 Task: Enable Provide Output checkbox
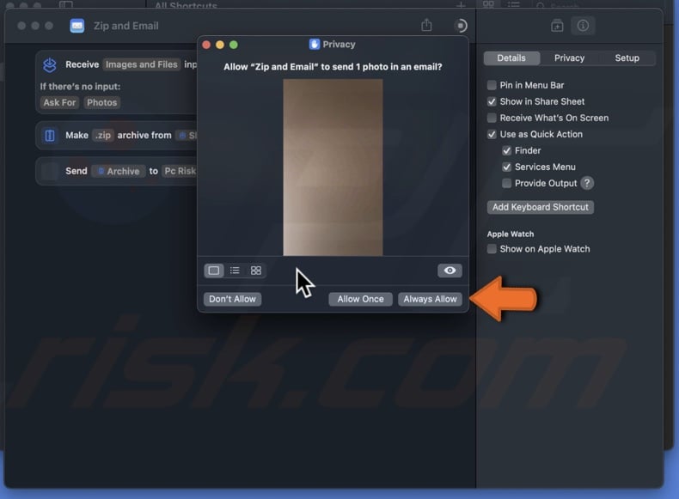click(506, 184)
